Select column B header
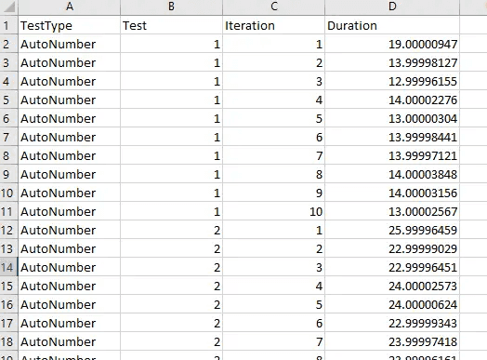This screenshot has height=360, width=487. (x=171, y=7)
